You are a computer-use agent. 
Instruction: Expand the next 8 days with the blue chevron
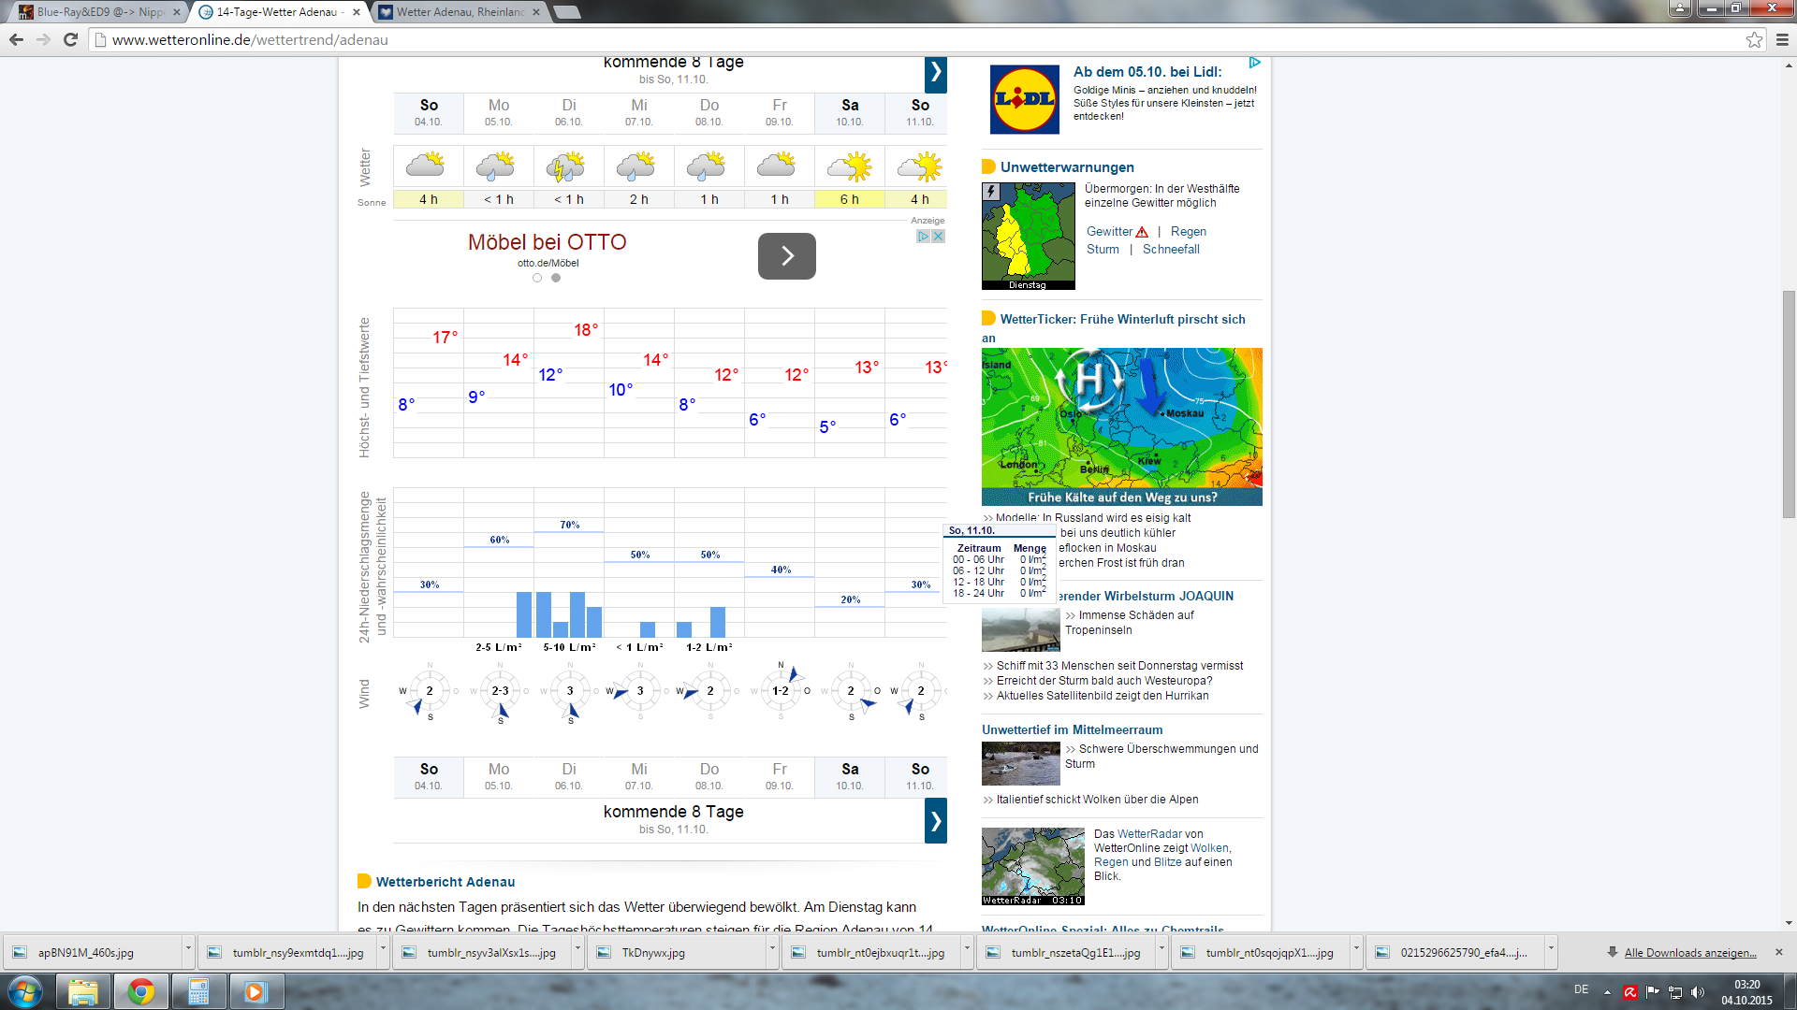(x=935, y=74)
